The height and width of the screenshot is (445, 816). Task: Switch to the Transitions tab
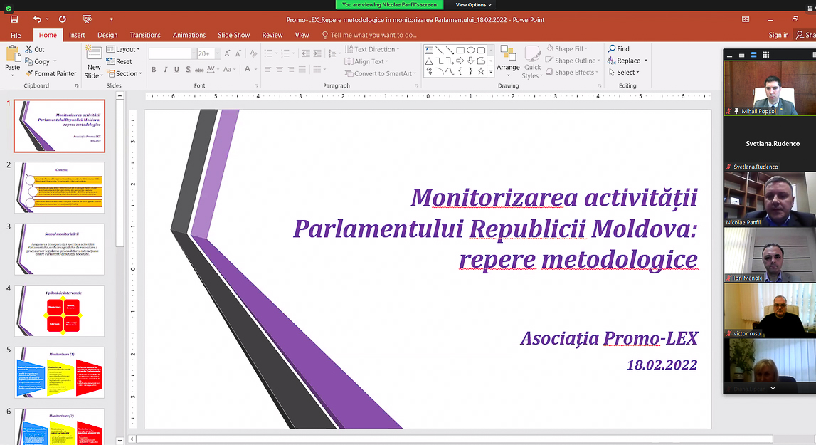coord(145,35)
